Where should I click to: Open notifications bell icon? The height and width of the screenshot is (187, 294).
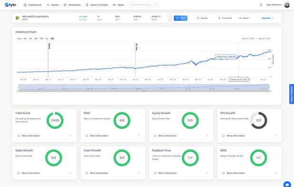click(x=261, y=5)
